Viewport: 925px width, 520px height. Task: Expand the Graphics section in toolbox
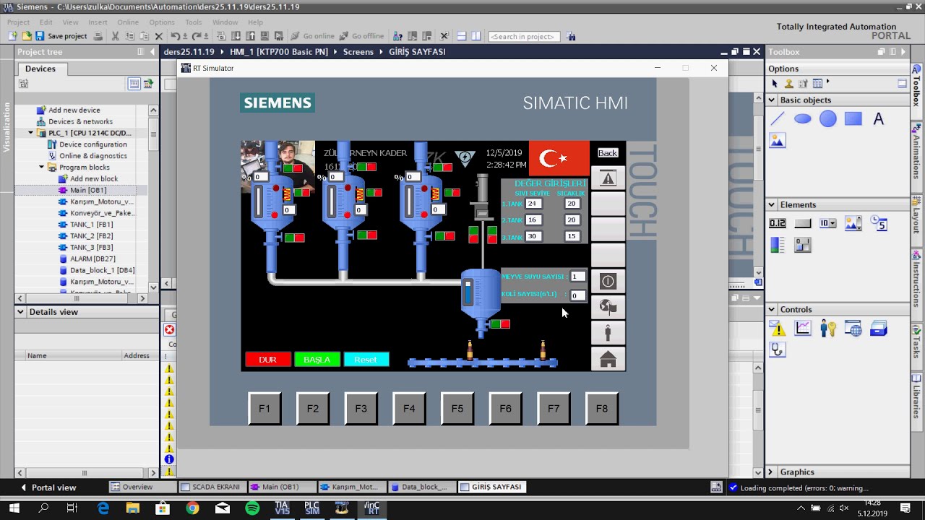pyautogui.click(x=772, y=472)
